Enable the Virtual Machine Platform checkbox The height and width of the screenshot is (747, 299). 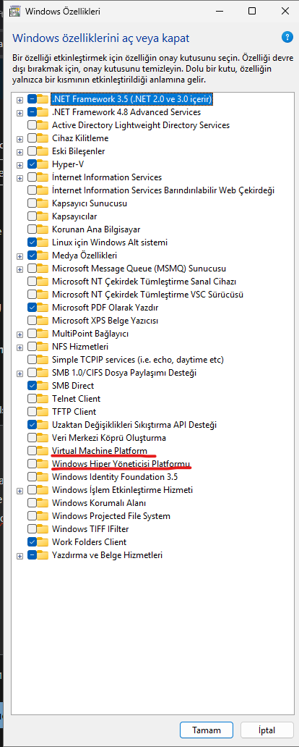coord(32,451)
